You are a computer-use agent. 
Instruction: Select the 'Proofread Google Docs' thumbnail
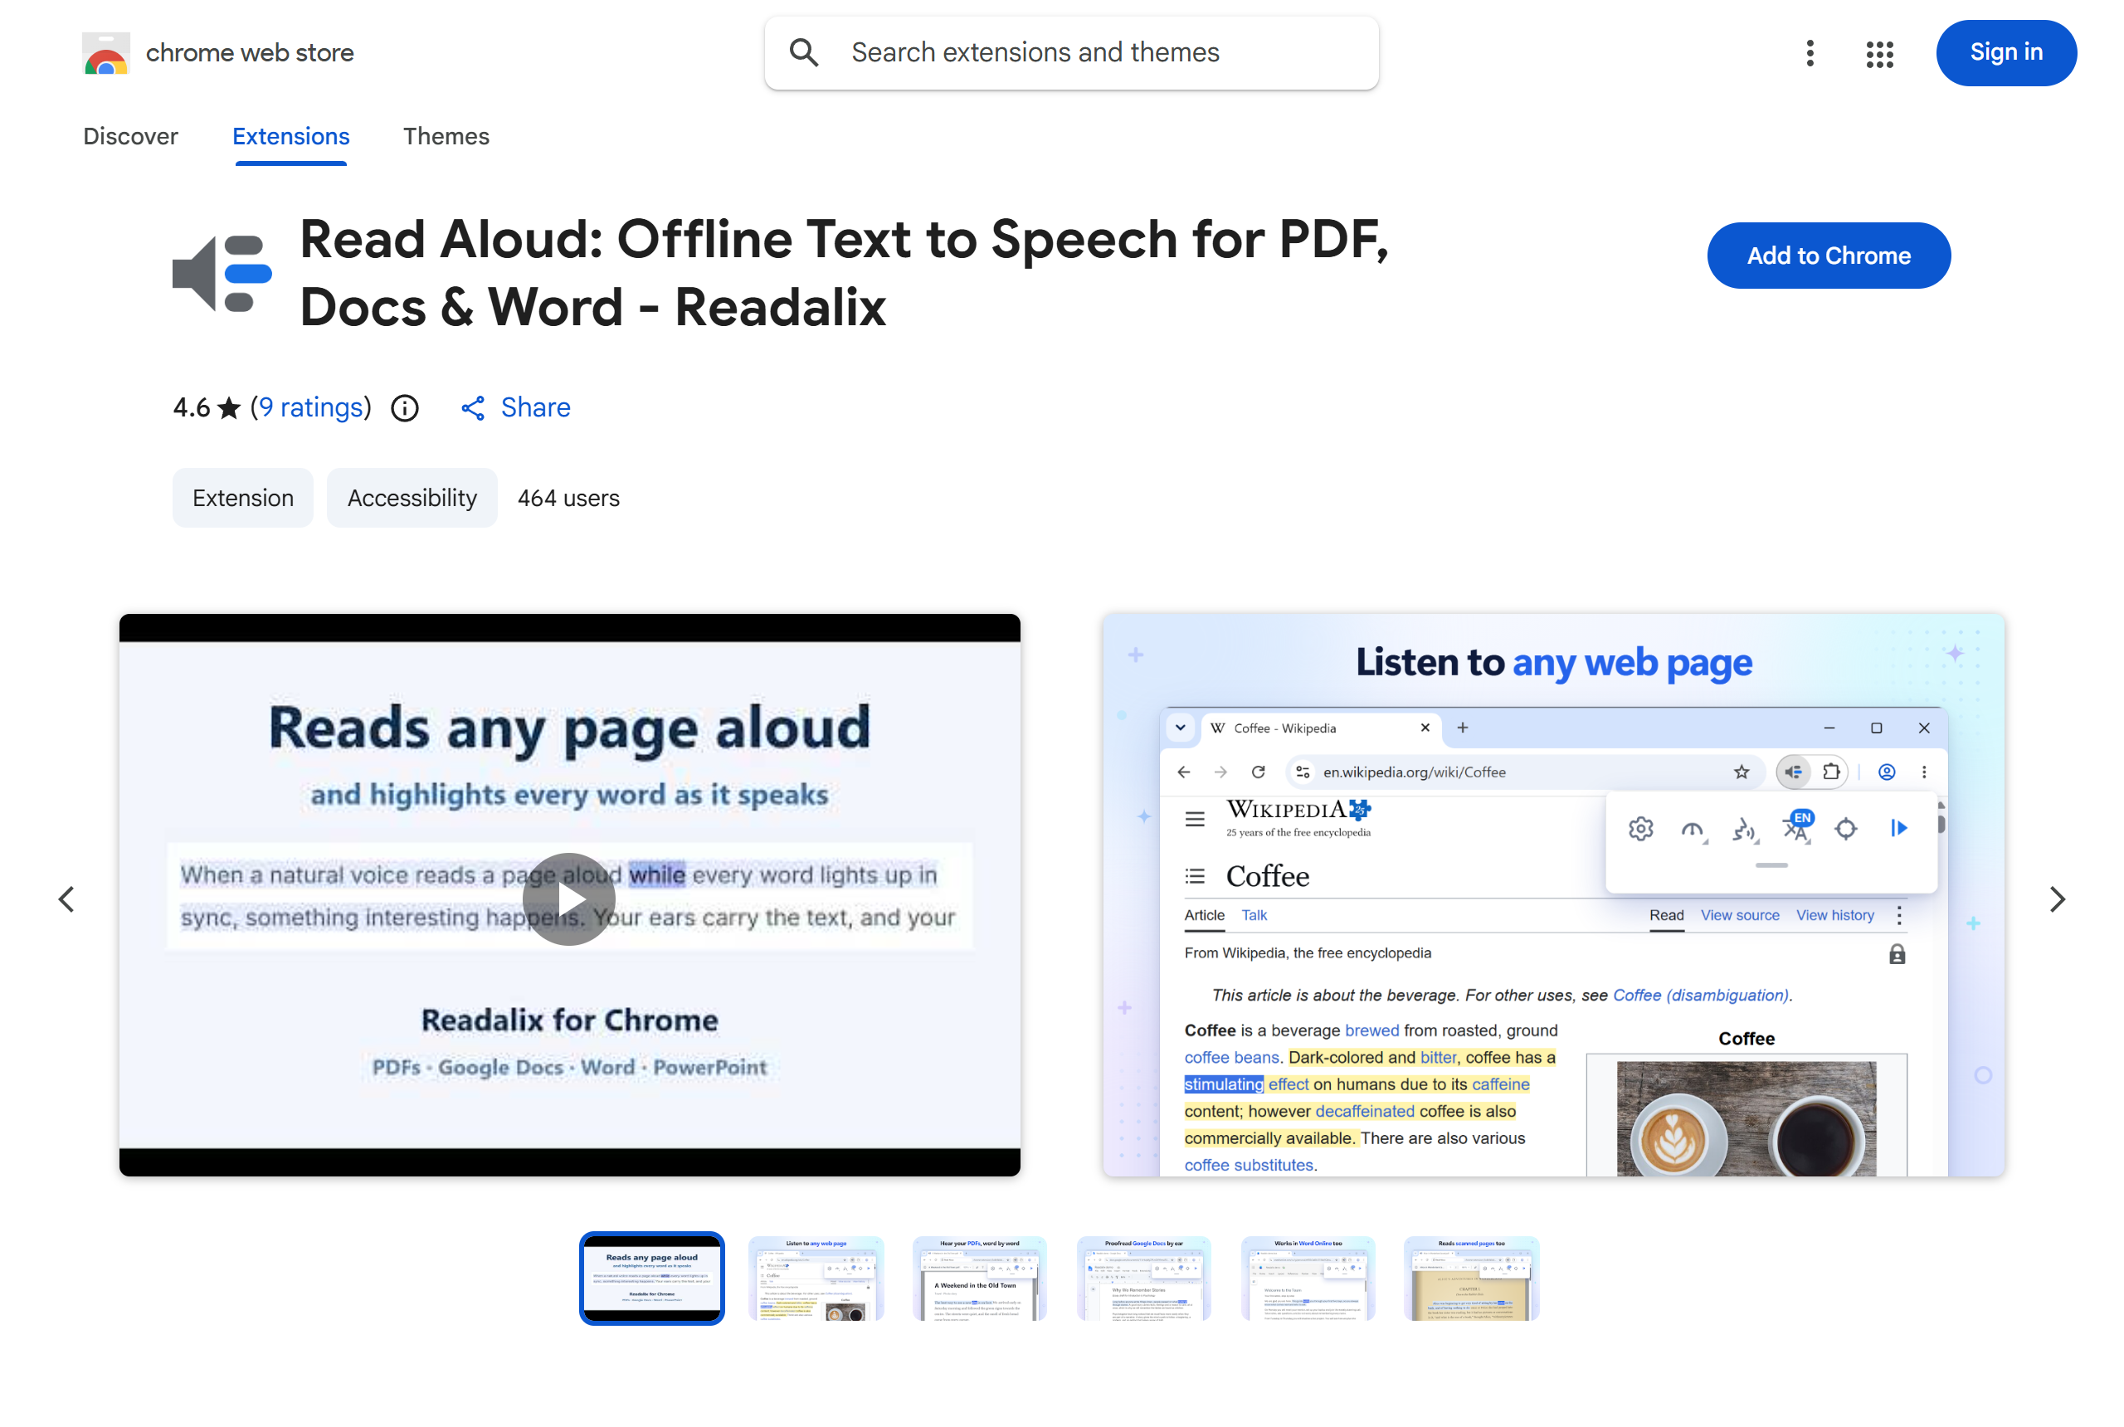point(1143,1278)
